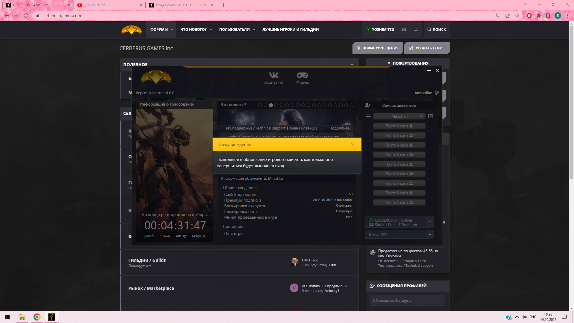Expand Шлюз №1 gateway dropdown
Viewport: 574px width, 323px height.
(430, 234)
